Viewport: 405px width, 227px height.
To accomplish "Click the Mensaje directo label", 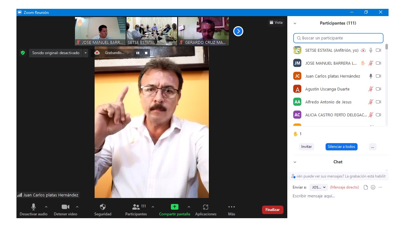I will pyautogui.click(x=345, y=187).
